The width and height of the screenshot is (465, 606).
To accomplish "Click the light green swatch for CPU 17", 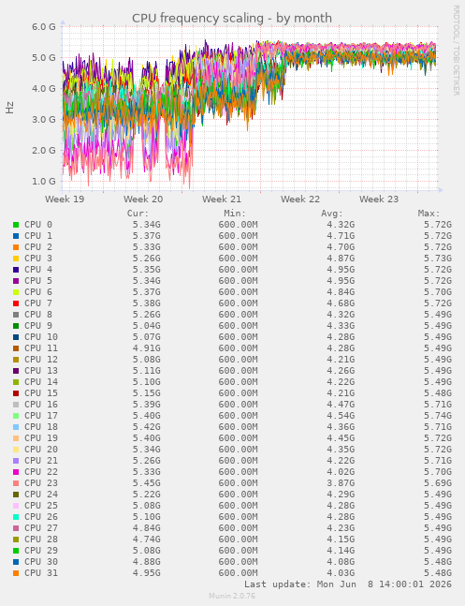I will tap(16, 416).
